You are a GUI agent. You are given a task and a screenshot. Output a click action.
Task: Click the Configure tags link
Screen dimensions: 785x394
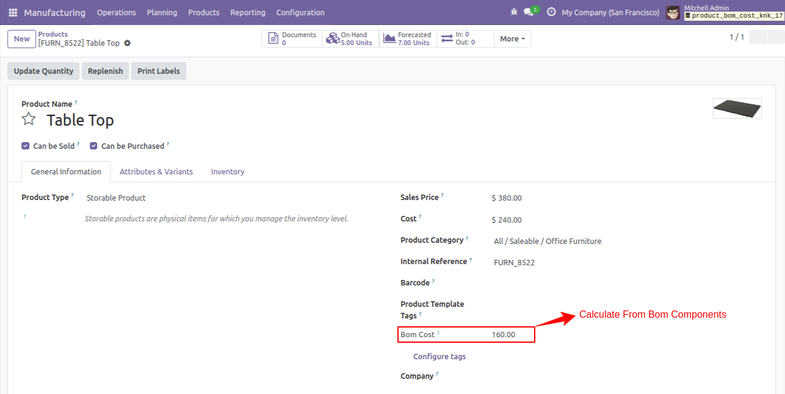click(440, 356)
